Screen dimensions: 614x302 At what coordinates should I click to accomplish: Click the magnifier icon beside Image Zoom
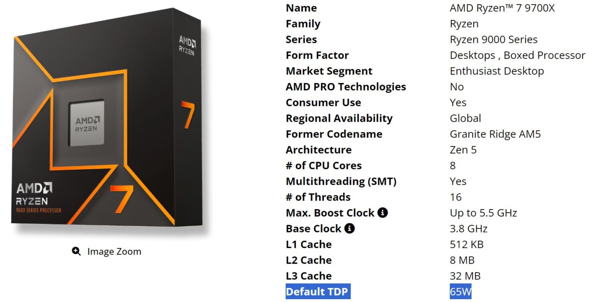point(76,251)
